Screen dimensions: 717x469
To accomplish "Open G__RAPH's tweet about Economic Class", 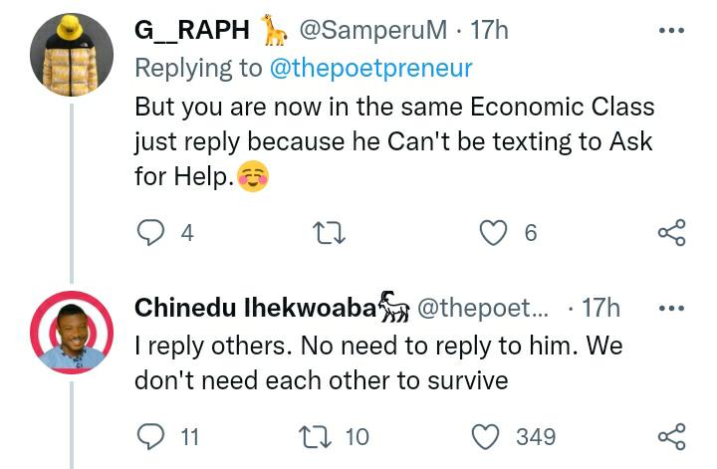I will pos(394,141).
